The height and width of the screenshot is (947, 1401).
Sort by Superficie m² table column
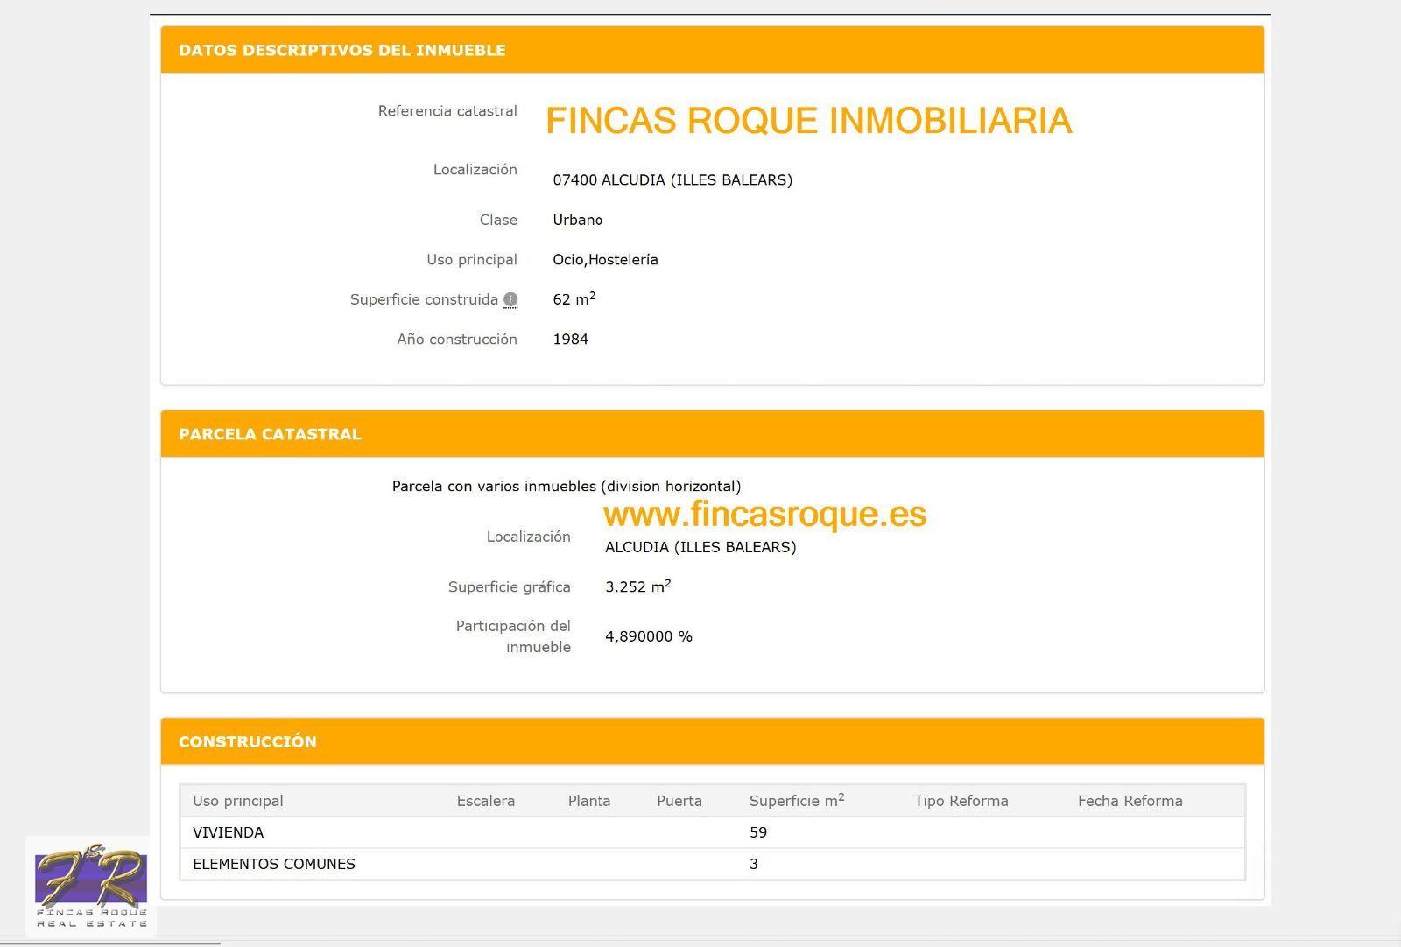tap(796, 801)
